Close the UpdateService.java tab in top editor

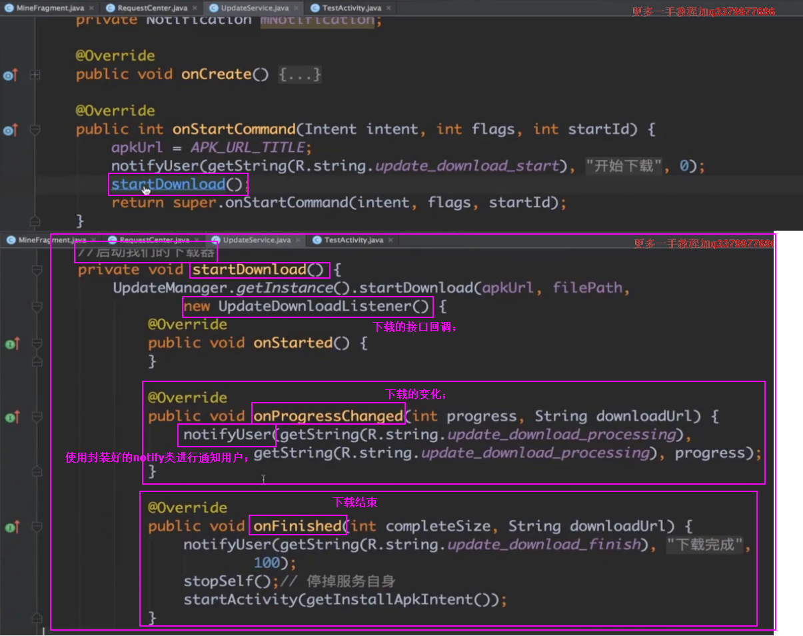pos(295,8)
